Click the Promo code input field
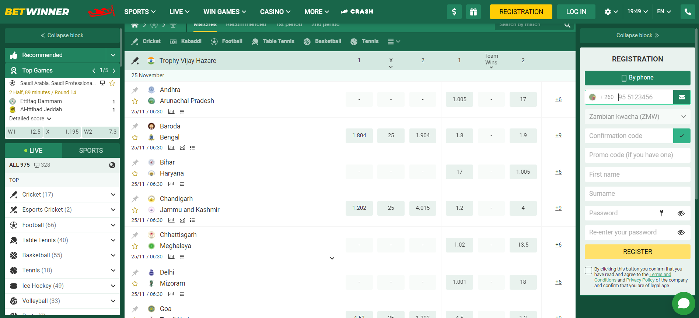699x318 pixels. [x=637, y=155]
